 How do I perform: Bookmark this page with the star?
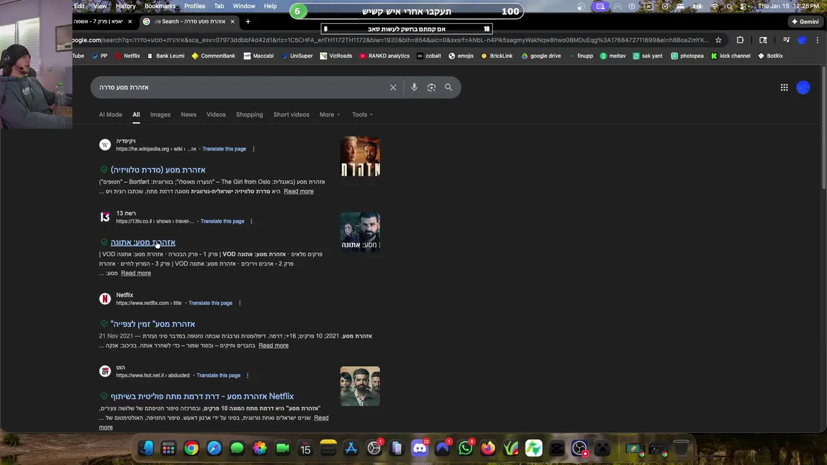718,40
